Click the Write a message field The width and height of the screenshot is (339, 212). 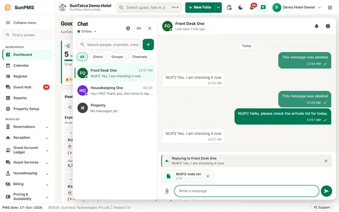246,191
